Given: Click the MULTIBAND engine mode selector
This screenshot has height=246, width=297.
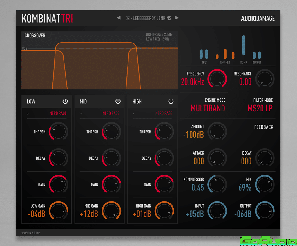Looking at the screenshot, I should (208, 108).
